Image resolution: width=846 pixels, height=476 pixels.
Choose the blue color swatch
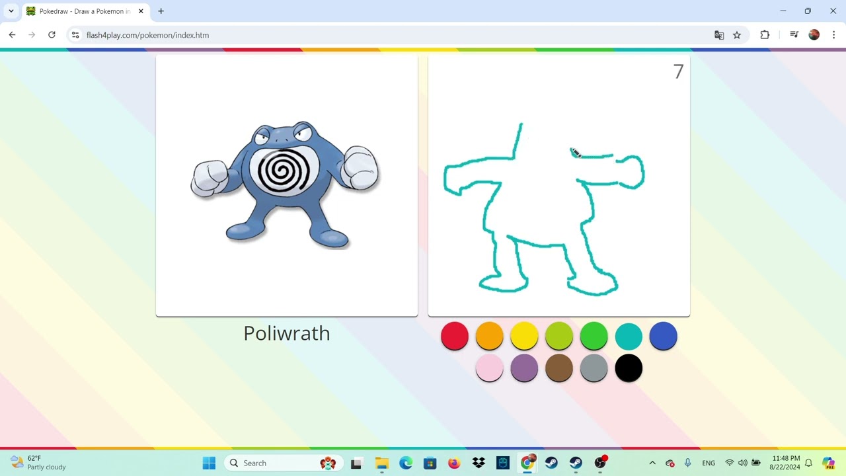pyautogui.click(x=663, y=336)
